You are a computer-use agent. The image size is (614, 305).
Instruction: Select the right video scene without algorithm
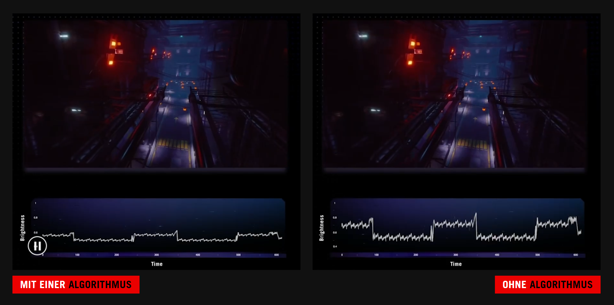point(455,94)
